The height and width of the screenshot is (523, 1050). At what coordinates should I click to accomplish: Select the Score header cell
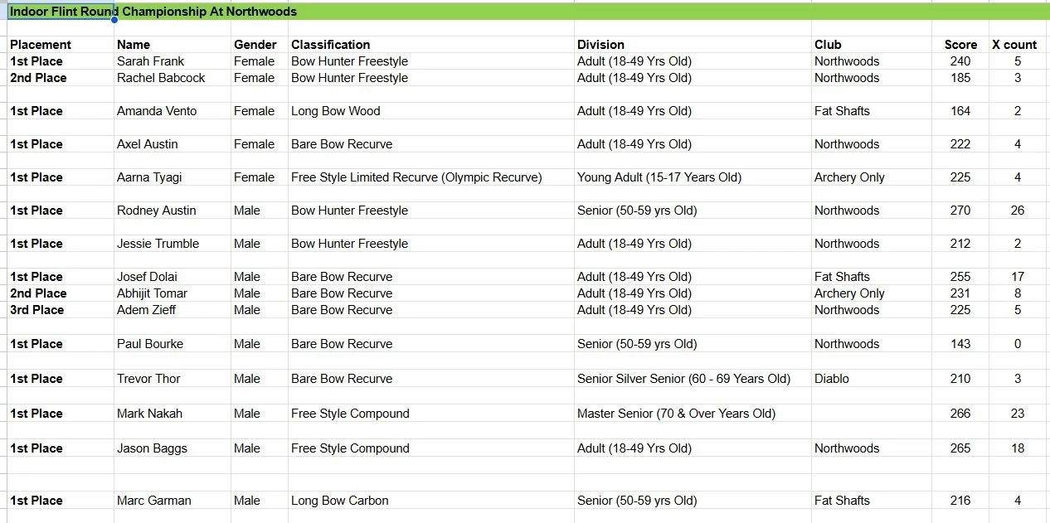pos(960,45)
